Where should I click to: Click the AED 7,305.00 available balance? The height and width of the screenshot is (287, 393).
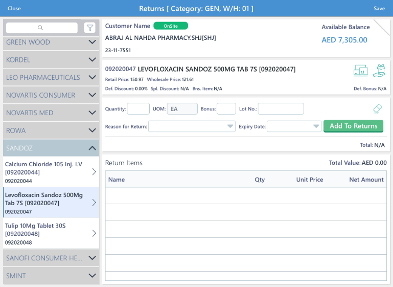344,40
